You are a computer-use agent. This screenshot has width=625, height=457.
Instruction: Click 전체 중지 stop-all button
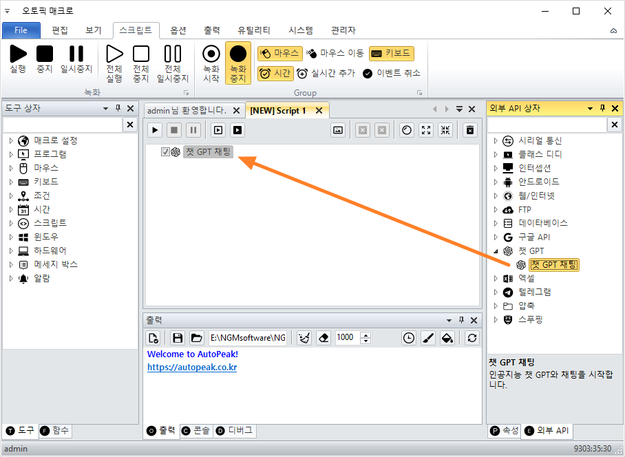pyautogui.click(x=141, y=63)
